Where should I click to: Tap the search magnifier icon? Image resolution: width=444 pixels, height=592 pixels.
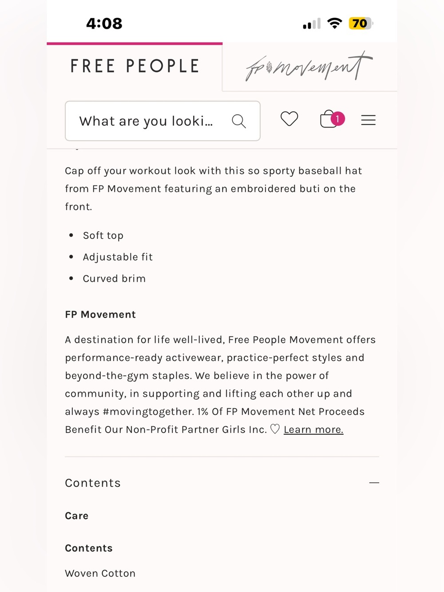pyautogui.click(x=239, y=121)
